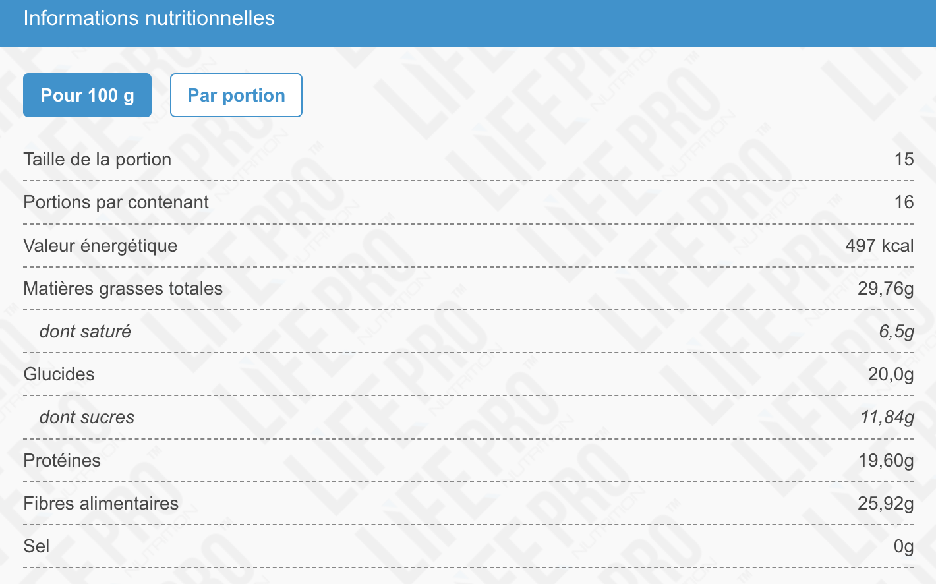The width and height of the screenshot is (936, 584).
Task: Select the Valeur énergétique row label
Action: (100, 246)
